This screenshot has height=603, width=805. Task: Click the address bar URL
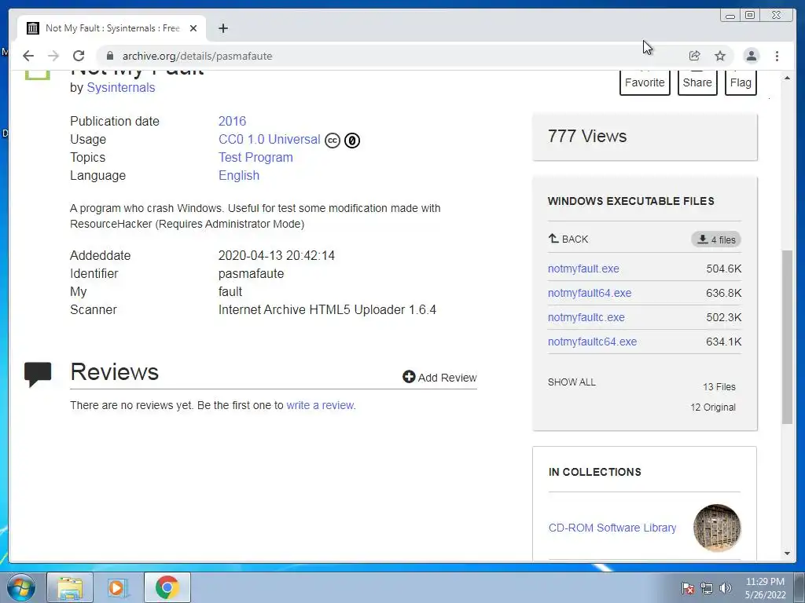pyautogui.click(x=197, y=56)
